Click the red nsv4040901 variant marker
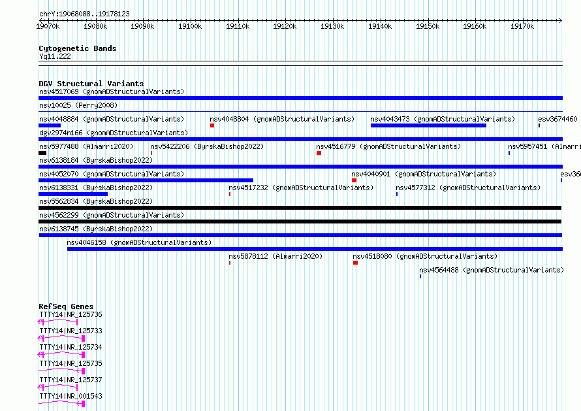Image resolution: width=581 pixels, height=411 pixels. (354, 180)
